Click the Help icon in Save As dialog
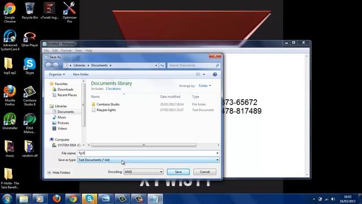This screenshot has width=362, height=204. pos(215,74)
